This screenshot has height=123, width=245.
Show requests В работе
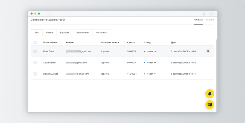click(x=65, y=33)
